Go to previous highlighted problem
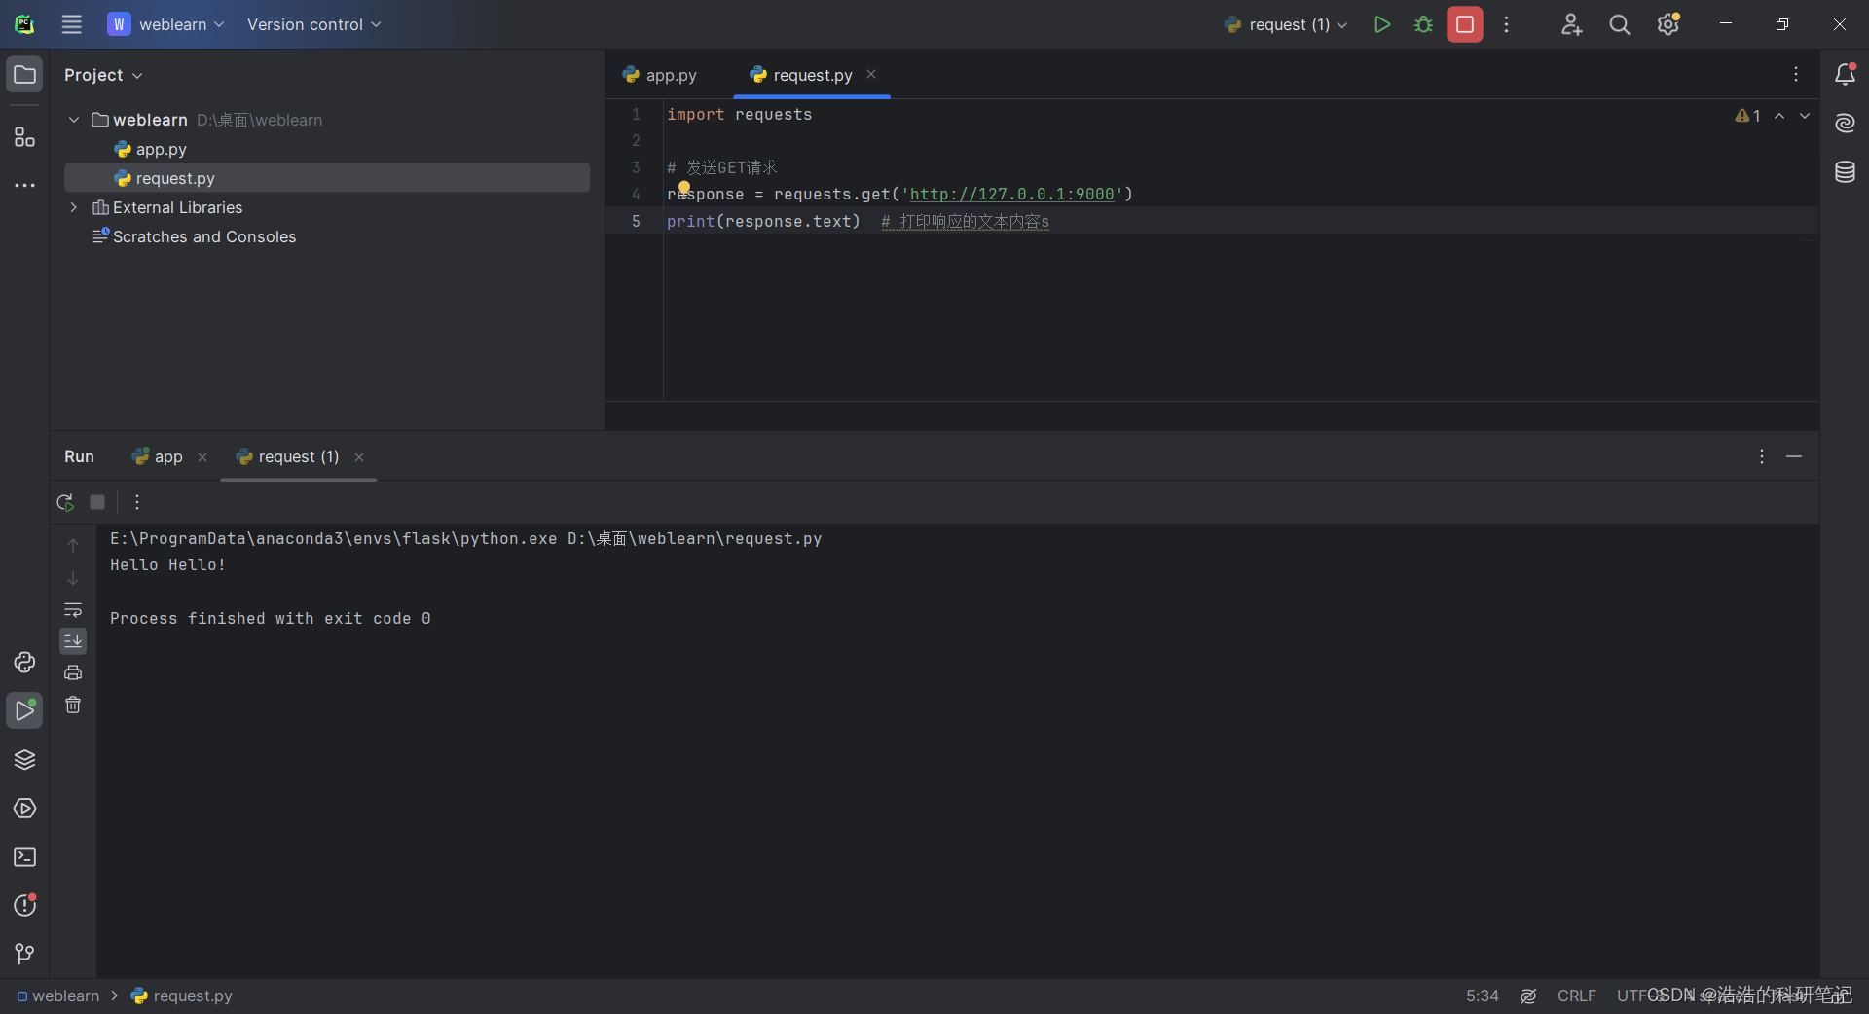 (1779, 116)
